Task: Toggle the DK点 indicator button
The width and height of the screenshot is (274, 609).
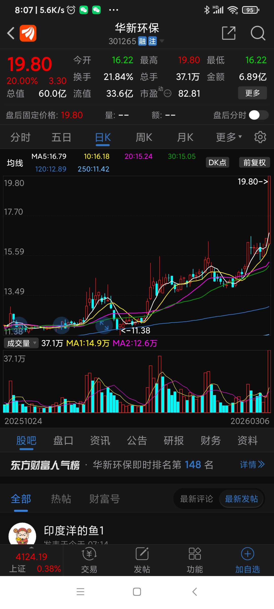Action: 217,162
